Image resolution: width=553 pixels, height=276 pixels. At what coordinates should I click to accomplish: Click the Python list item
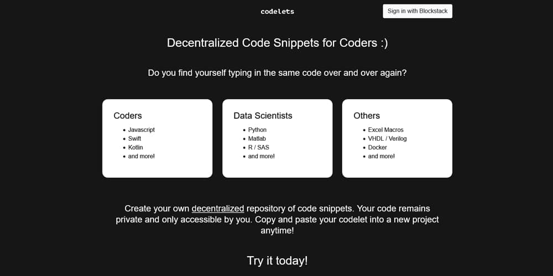pos(257,130)
